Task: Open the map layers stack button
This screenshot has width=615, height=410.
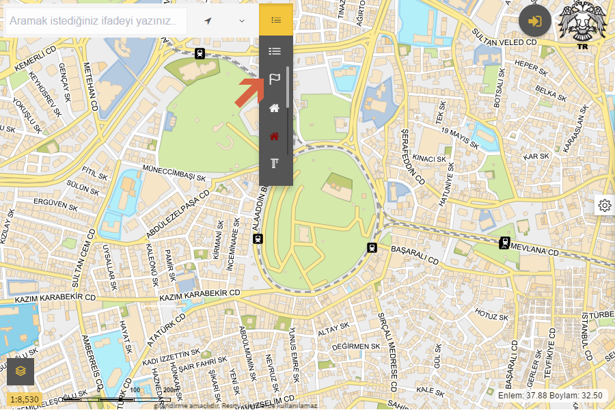Action: (x=20, y=371)
